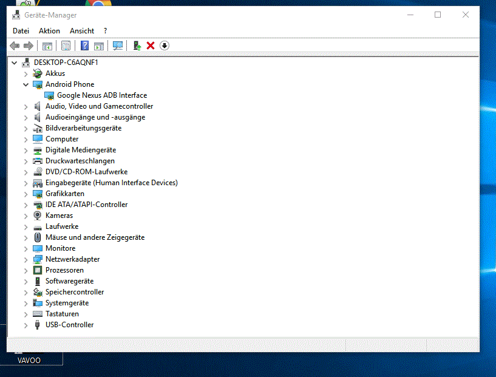The image size is (496, 377).
Task: Select the Tastaturen tree entry
Action: [62, 314]
